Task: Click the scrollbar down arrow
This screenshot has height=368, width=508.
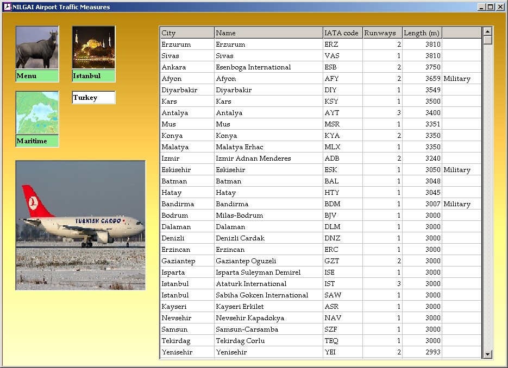Action: [487, 354]
